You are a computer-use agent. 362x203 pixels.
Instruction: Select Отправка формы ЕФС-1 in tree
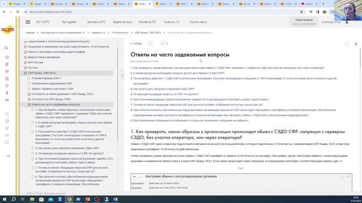point(46,78)
